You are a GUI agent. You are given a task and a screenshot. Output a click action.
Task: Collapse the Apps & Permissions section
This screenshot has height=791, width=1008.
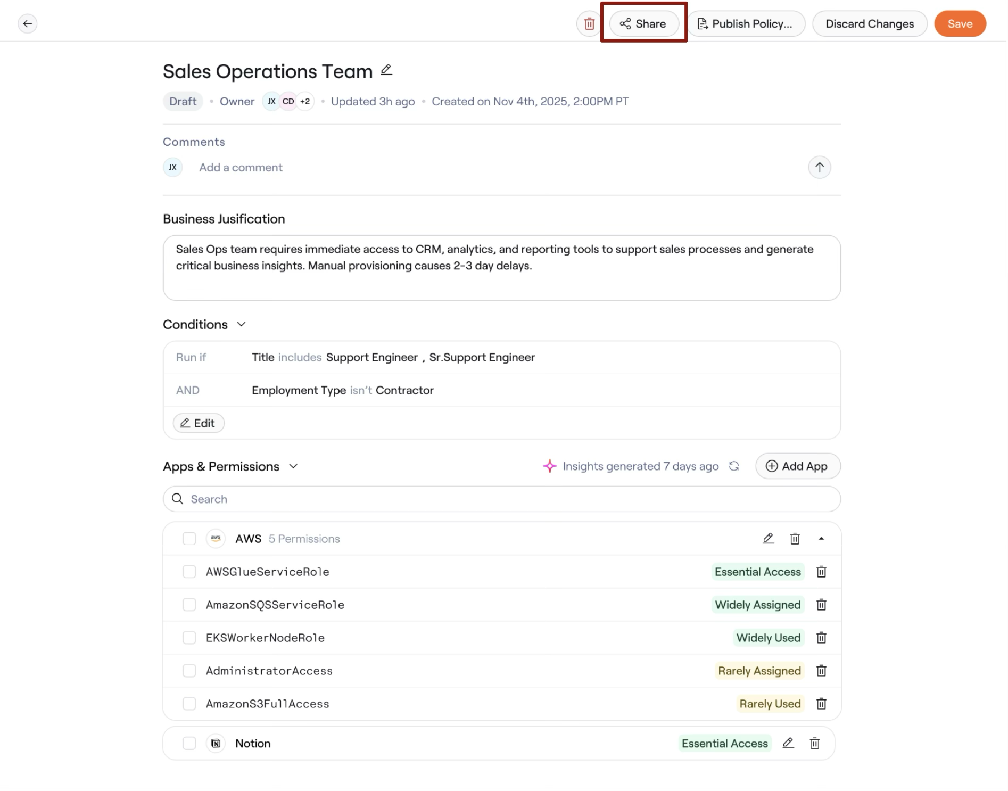(x=293, y=466)
